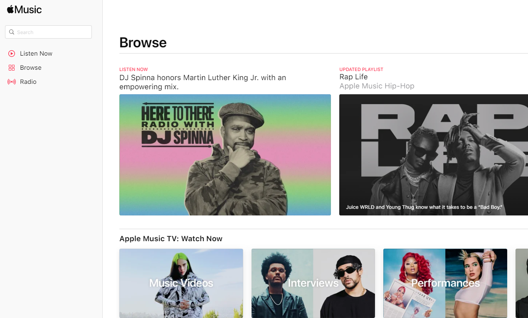Click the UPDATED PLAYLIST red label
Viewport: 528px width, 318px height.
361,69
